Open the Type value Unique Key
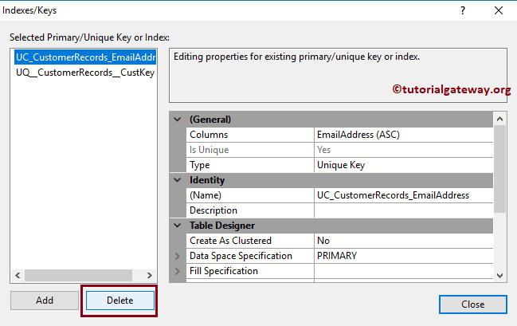Image resolution: width=517 pixels, height=326 pixels. point(403,165)
